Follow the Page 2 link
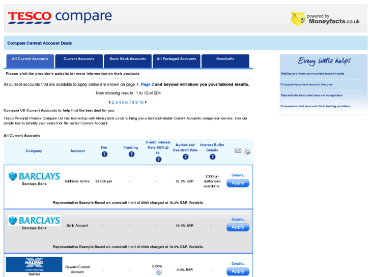Image resolution: width=370 pixels, height=277 pixels. click(147, 84)
